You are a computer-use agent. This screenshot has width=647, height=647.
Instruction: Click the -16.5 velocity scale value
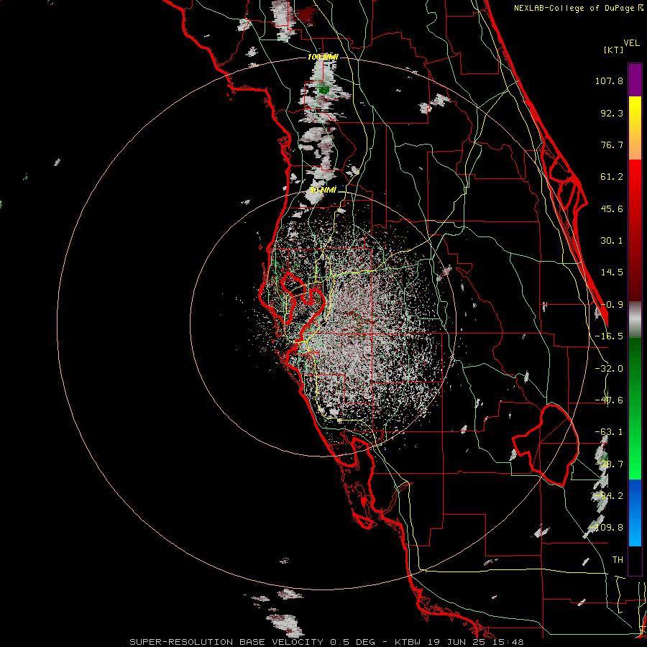[x=609, y=336]
